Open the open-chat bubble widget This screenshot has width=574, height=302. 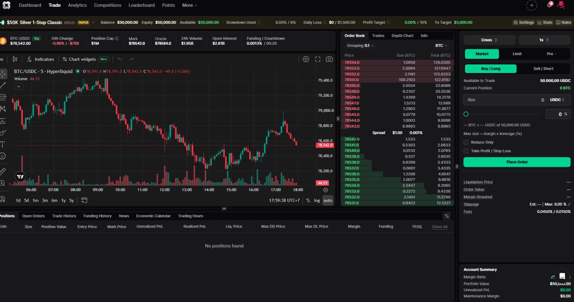(x=563, y=276)
